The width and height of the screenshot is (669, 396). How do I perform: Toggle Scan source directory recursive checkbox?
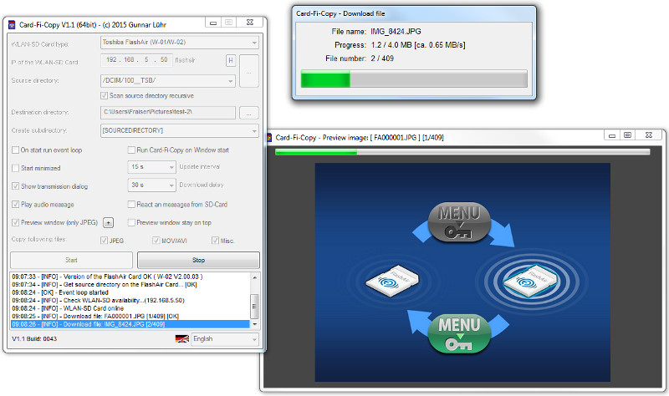[104, 95]
